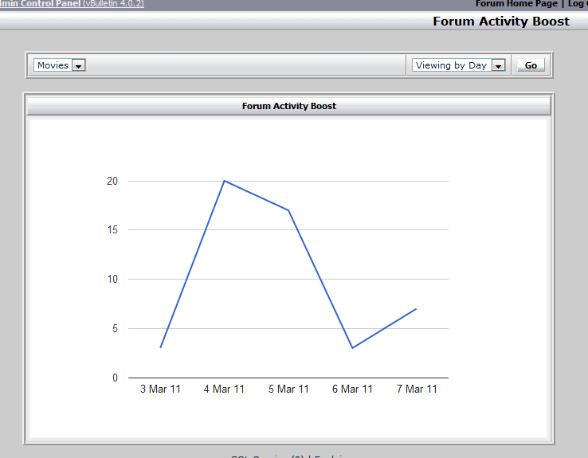
Task: Click the 7 Mar 11 axis label
Action: tap(417, 389)
